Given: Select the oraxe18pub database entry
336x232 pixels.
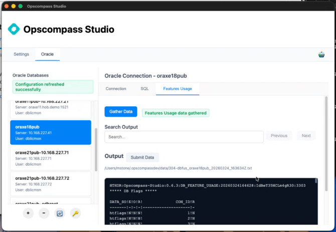Looking at the screenshot, I should click(x=51, y=132).
